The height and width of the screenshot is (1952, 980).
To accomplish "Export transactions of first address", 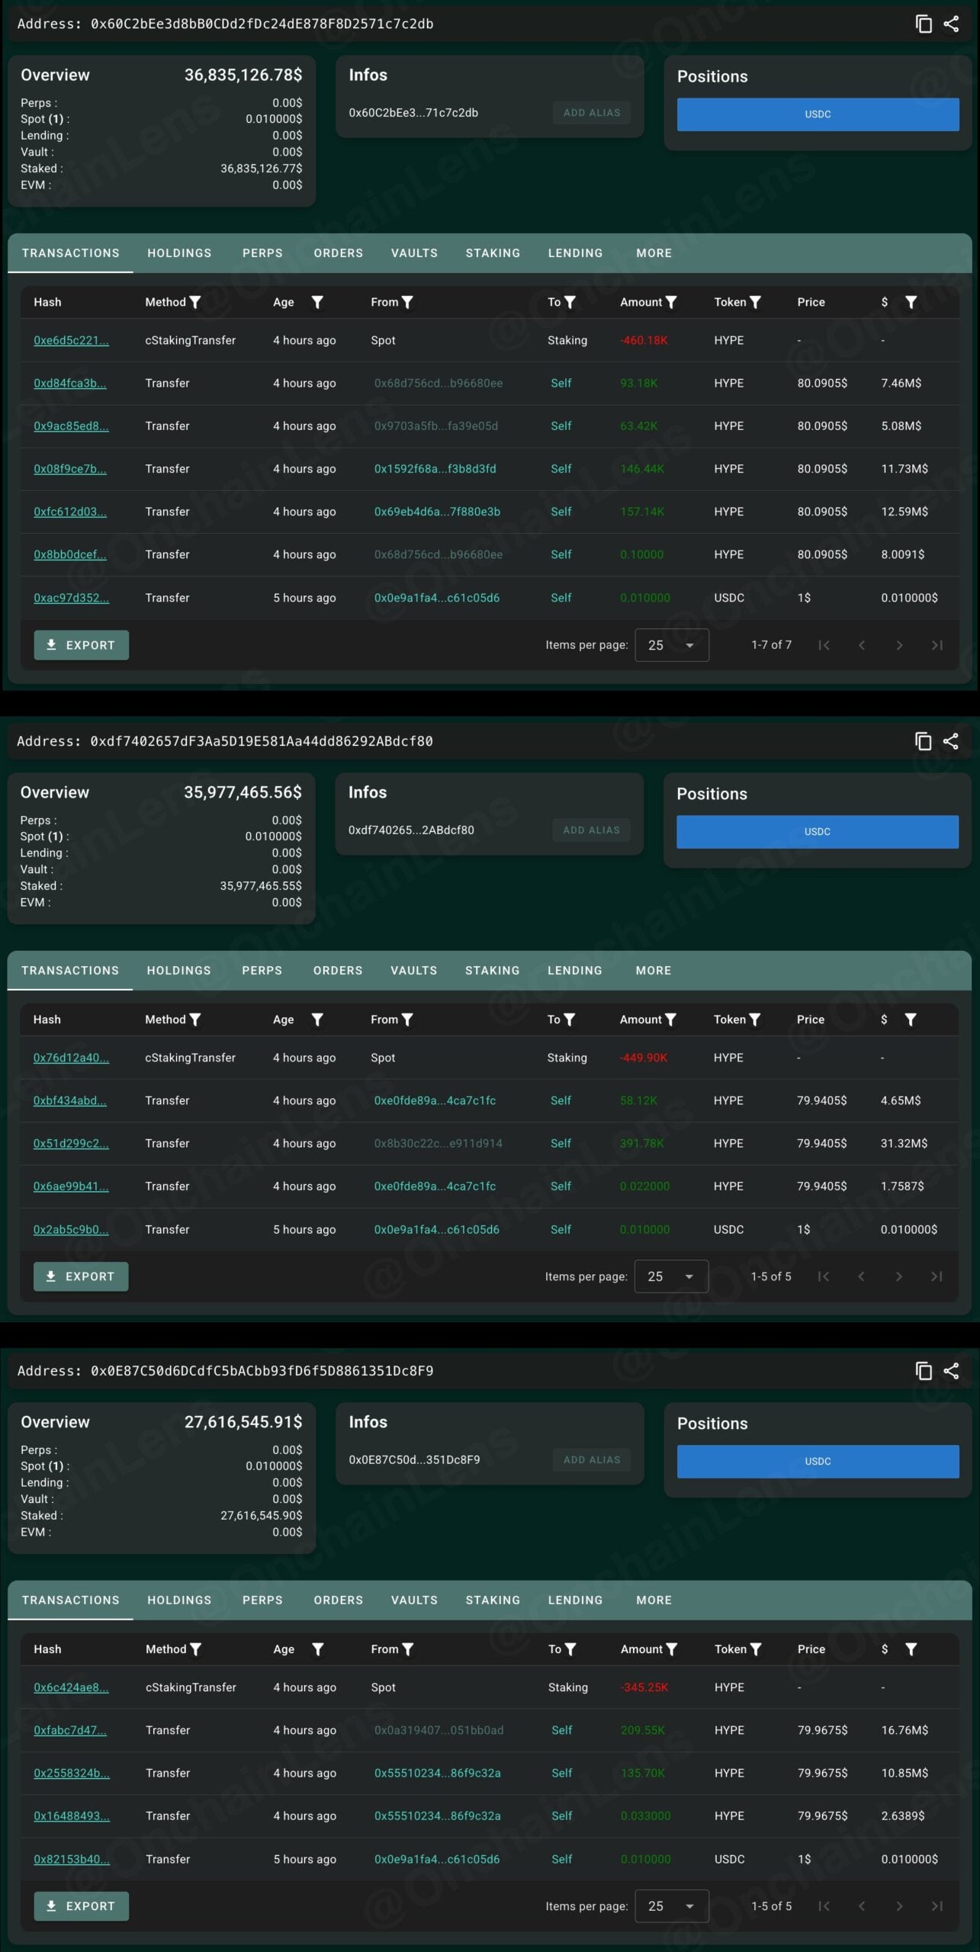I will pyautogui.click(x=81, y=645).
